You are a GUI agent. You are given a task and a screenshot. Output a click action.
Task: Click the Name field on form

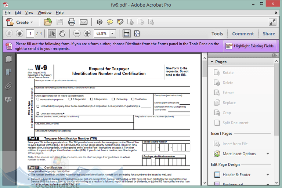[112, 83]
